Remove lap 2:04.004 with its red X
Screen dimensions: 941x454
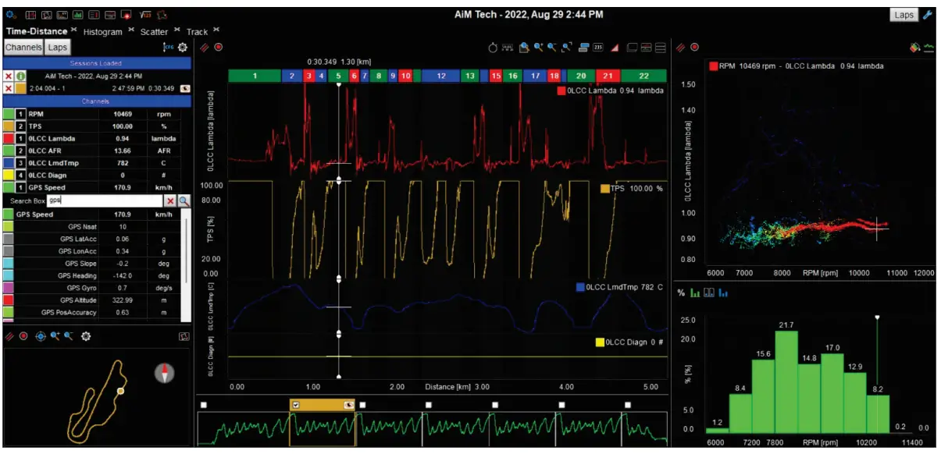point(9,88)
